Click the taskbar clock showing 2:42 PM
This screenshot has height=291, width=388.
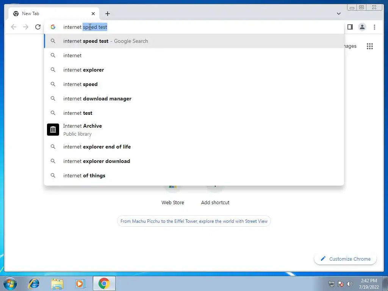[x=369, y=284]
